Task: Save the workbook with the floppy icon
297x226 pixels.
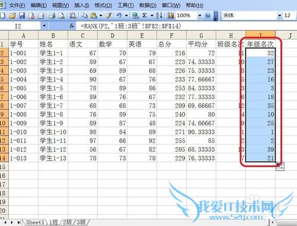Action: click(x=22, y=15)
